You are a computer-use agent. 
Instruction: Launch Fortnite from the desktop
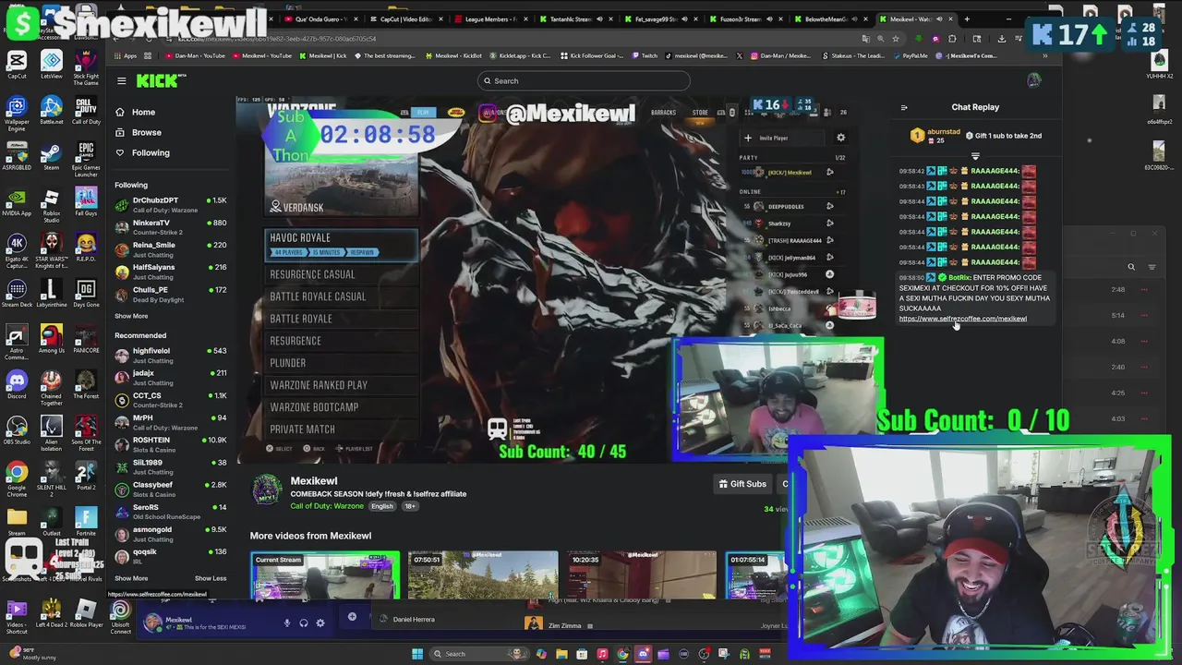click(86, 522)
